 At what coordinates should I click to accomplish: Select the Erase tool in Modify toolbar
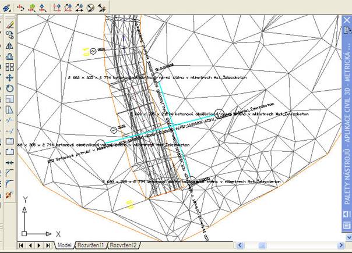9,24
